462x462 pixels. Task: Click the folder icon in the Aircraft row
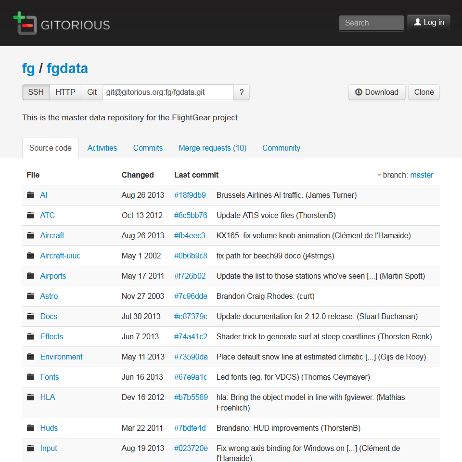(x=30, y=235)
